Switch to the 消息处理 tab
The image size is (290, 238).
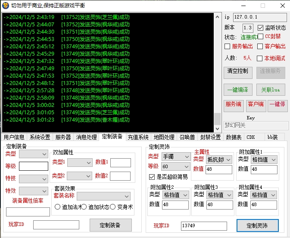coord(86,137)
